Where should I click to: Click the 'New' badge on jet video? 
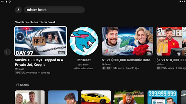[18, 73]
